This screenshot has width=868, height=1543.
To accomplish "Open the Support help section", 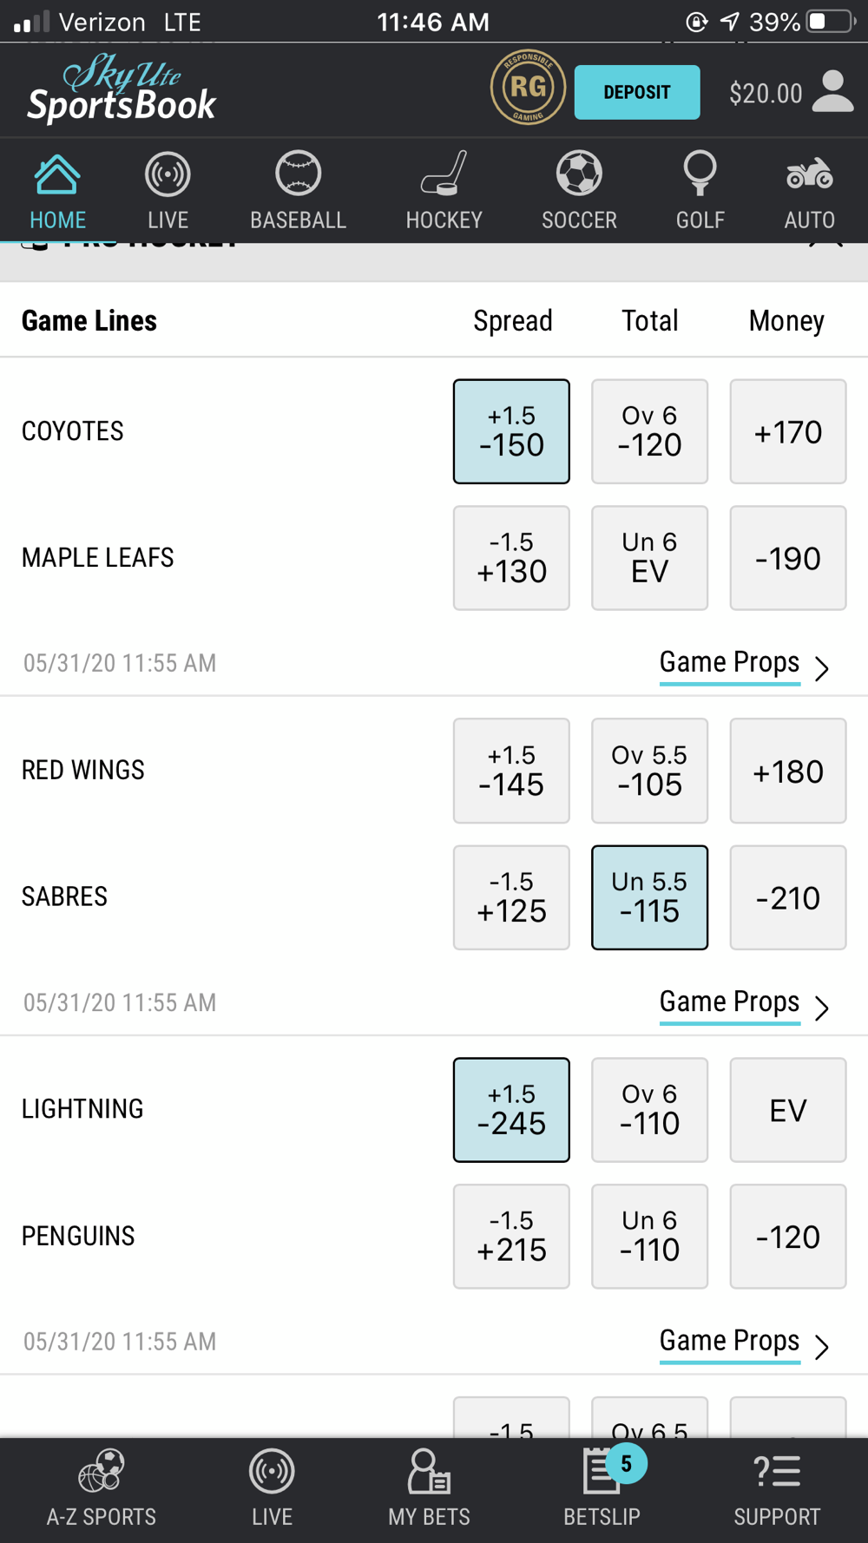I will 777,1489.
